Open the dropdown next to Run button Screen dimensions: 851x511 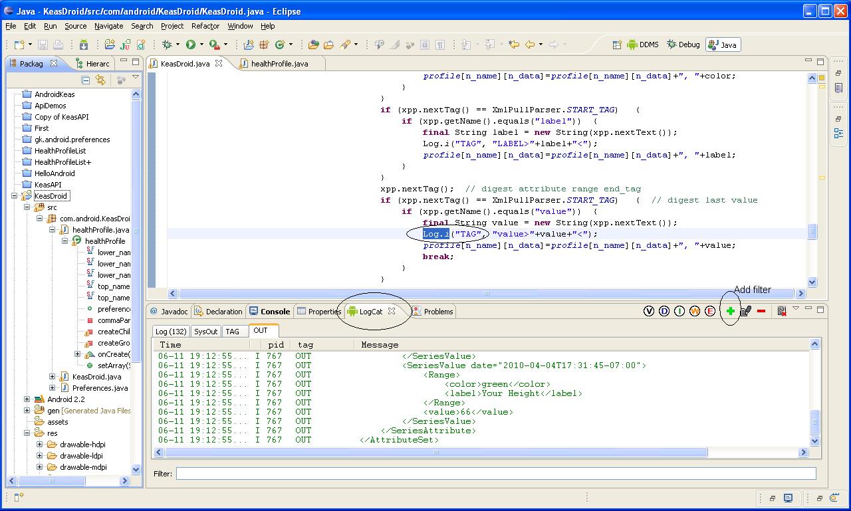201,45
